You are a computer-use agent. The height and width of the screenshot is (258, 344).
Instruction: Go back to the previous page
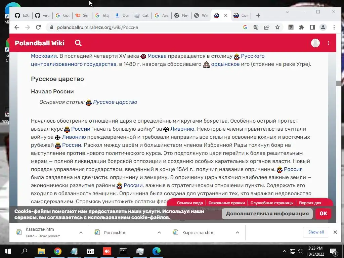click(x=17, y=27)
